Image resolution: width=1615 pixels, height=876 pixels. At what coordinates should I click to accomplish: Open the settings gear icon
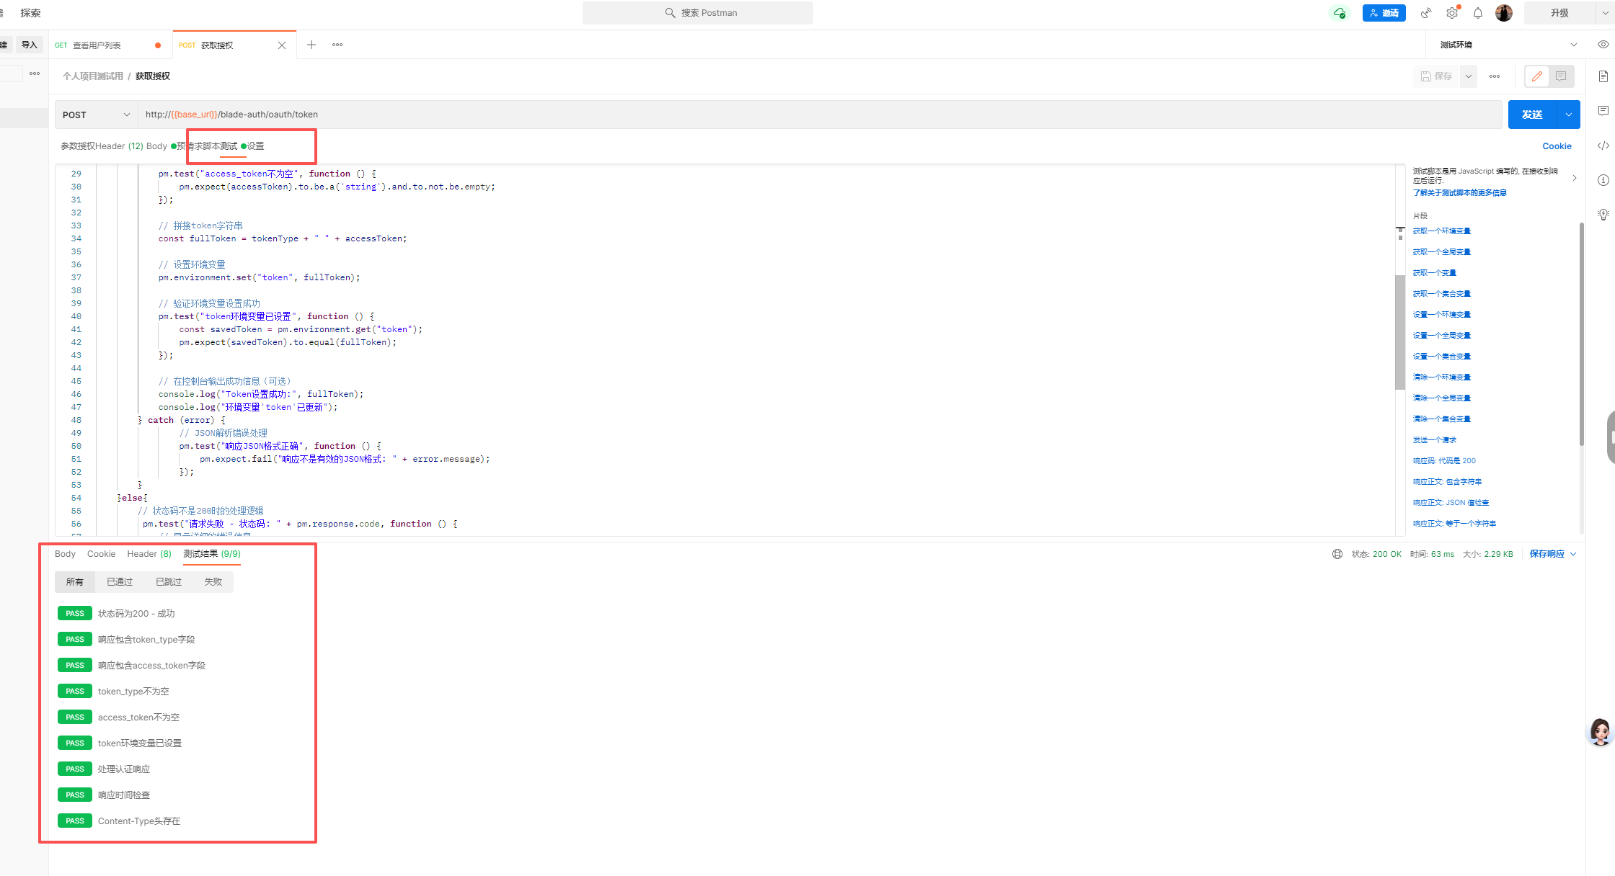click(x=1451, y=13)
